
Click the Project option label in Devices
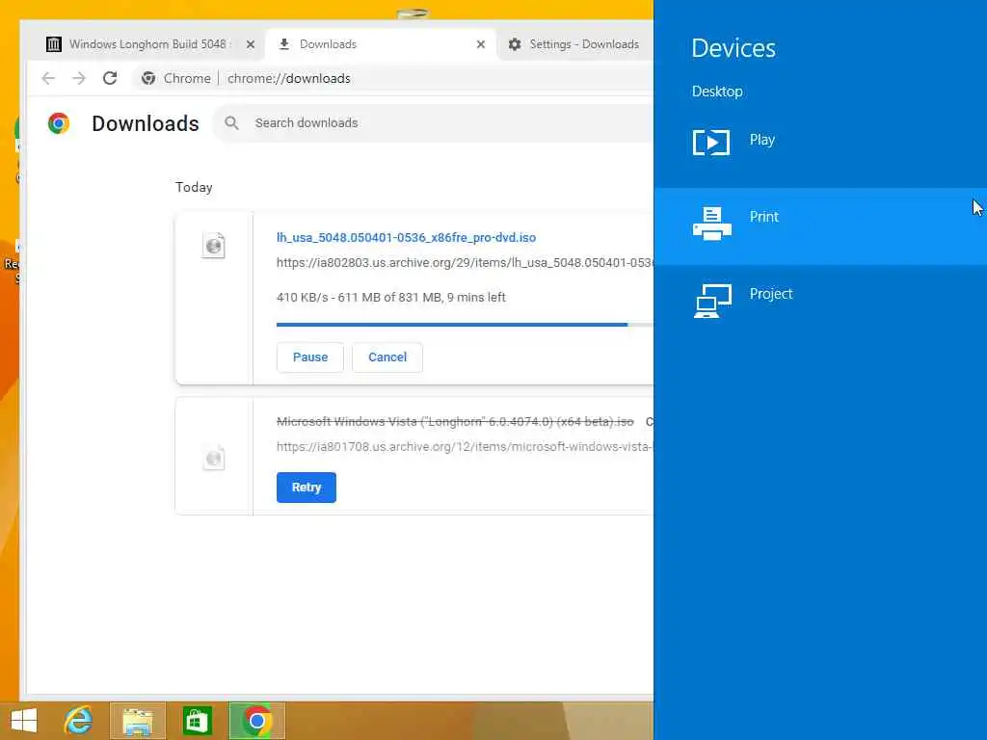771,294
